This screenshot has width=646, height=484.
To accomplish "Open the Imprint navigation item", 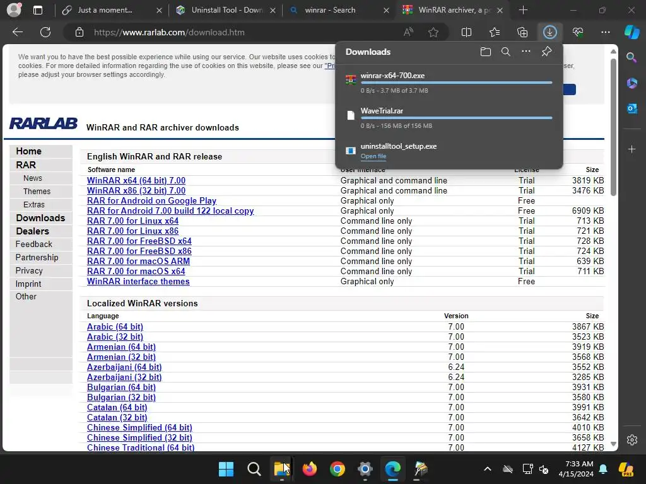I will point(28,284).
